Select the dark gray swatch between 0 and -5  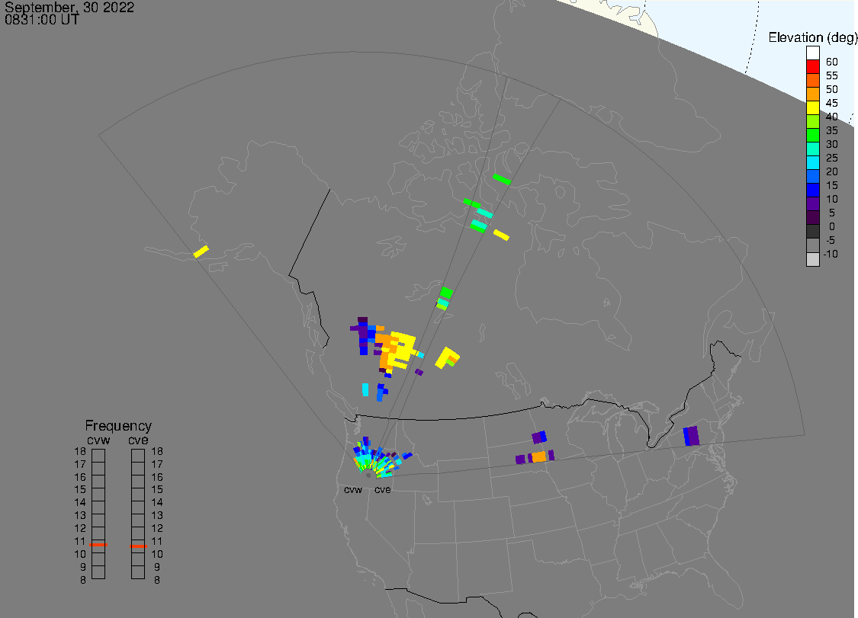[812, 232]
